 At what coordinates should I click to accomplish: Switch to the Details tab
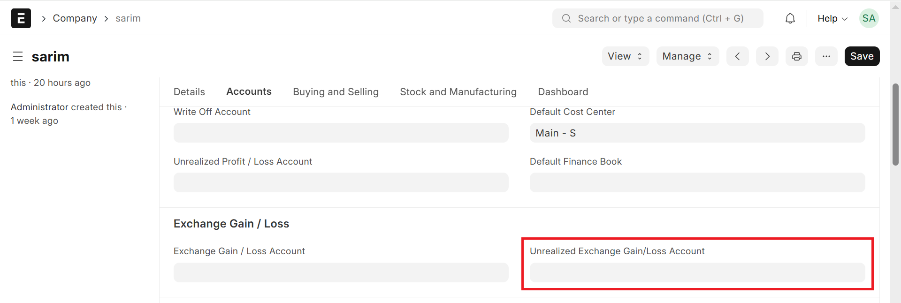pos(189,92)
